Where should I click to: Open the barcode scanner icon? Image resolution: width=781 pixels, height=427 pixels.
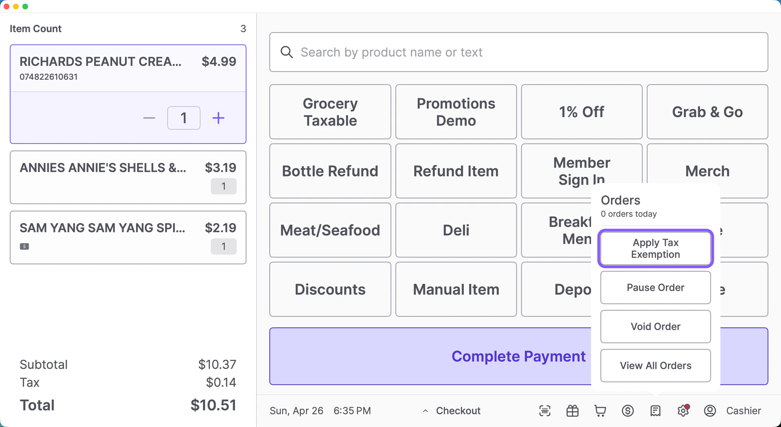coord(545,411)
